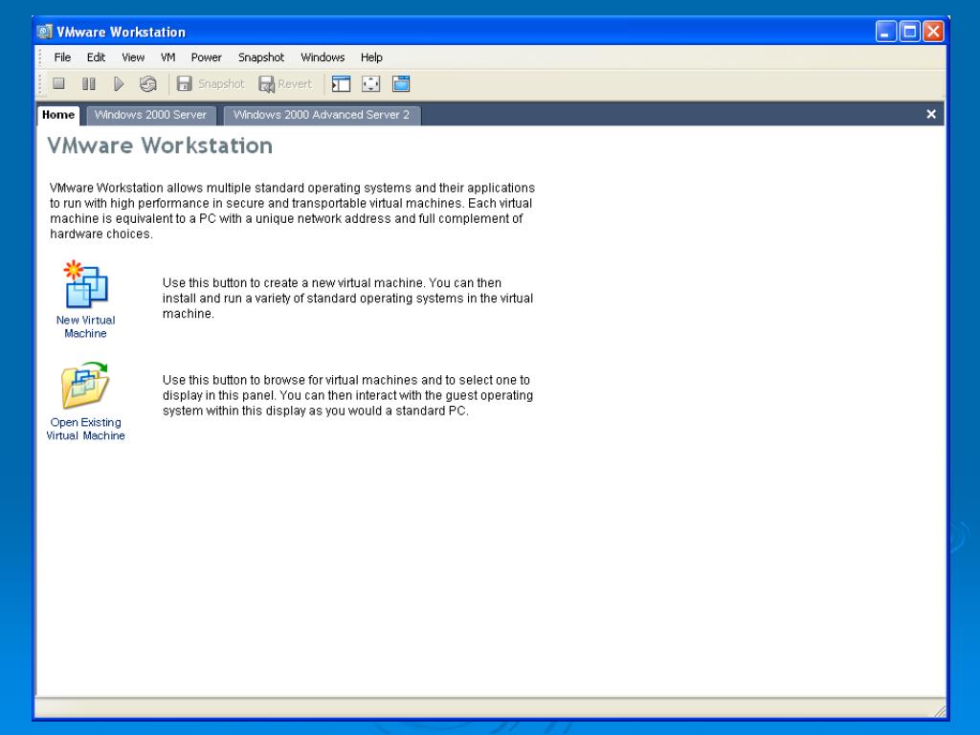Open the View menu
Image resolution: width=980 pixels, height=735 pixels.
133,57
